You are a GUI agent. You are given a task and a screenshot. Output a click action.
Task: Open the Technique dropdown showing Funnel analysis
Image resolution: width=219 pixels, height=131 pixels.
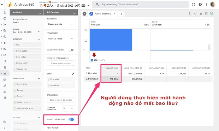(61, 24)
